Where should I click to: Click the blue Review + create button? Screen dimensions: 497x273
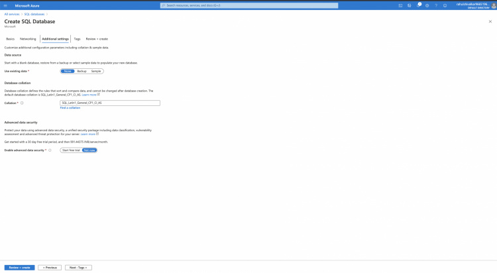tap(19, 267)
